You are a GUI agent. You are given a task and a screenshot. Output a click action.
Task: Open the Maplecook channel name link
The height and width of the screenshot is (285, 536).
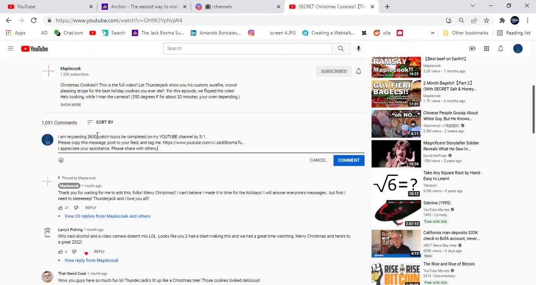coord(70,69)
